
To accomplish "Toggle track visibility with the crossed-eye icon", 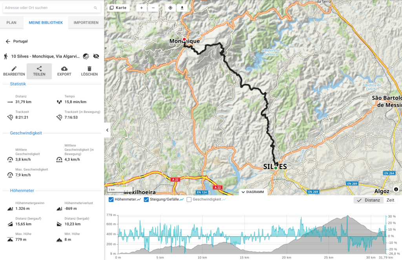I will click(x=96, y=56).
